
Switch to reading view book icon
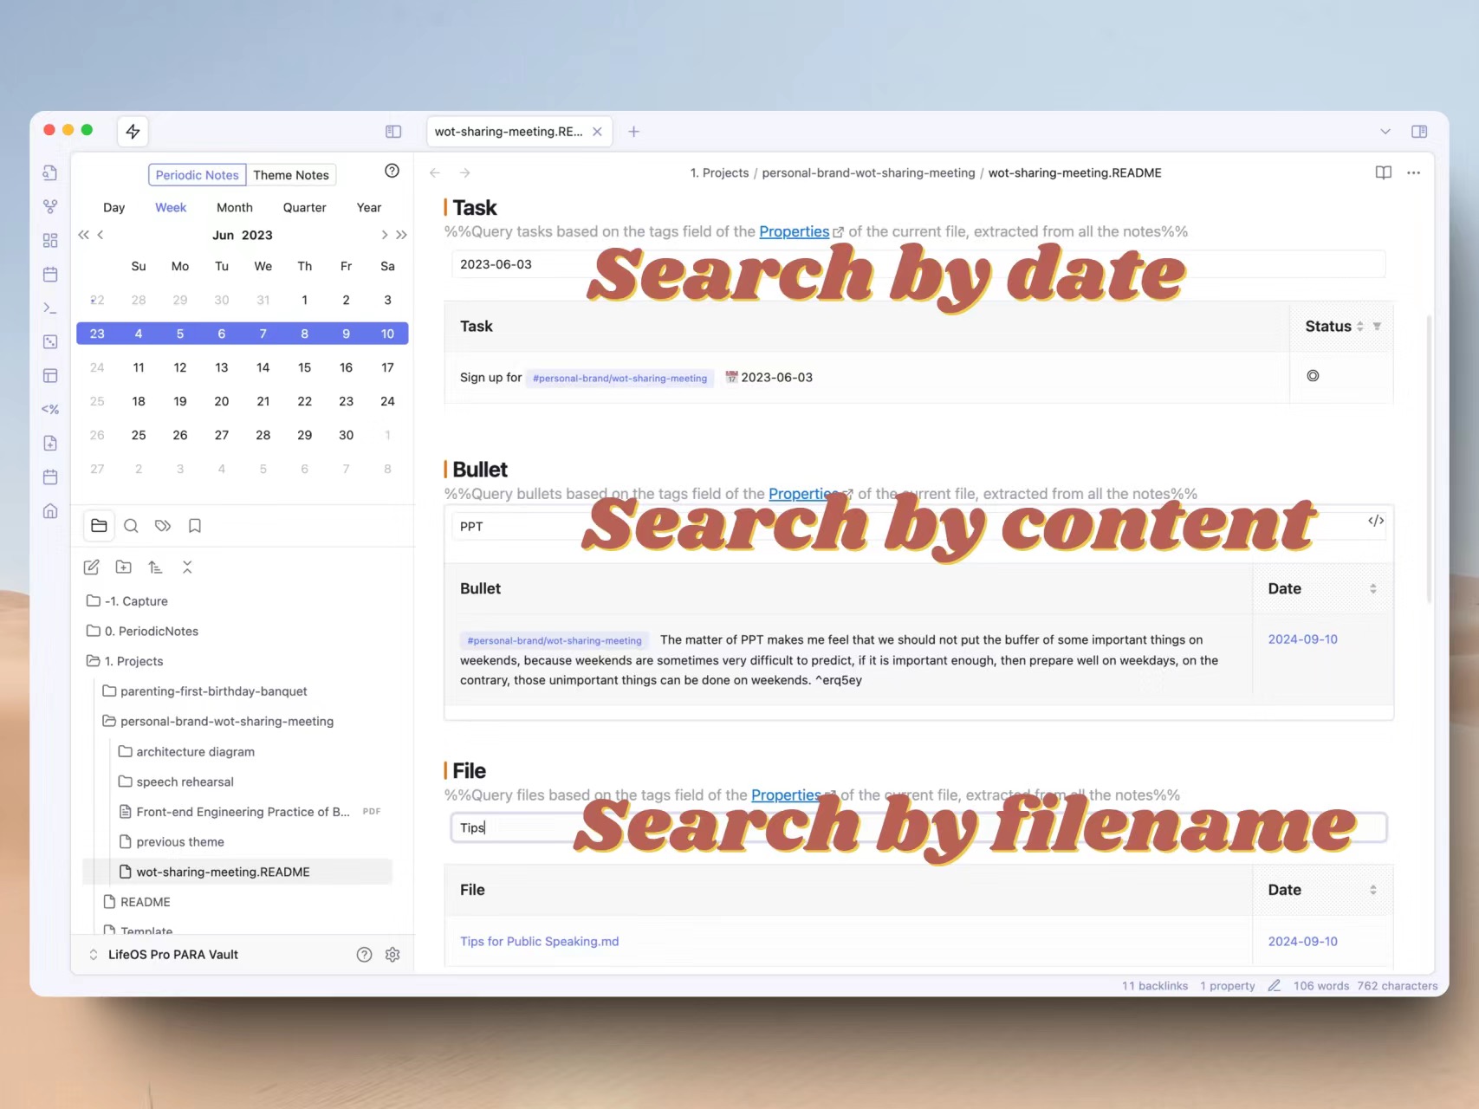1384,172
